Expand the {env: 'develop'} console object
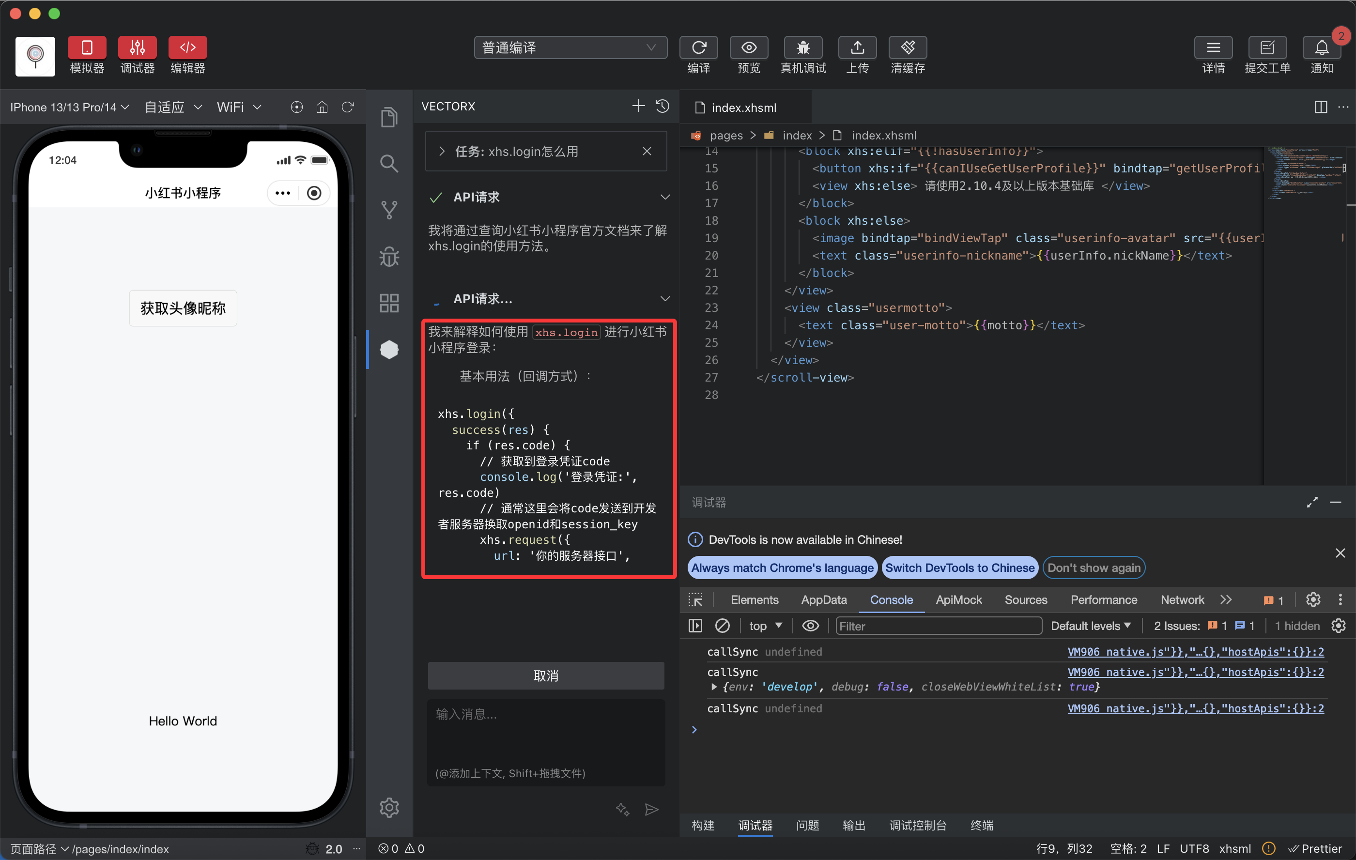Screen dimensions: 1356x860 click(713, 687)
